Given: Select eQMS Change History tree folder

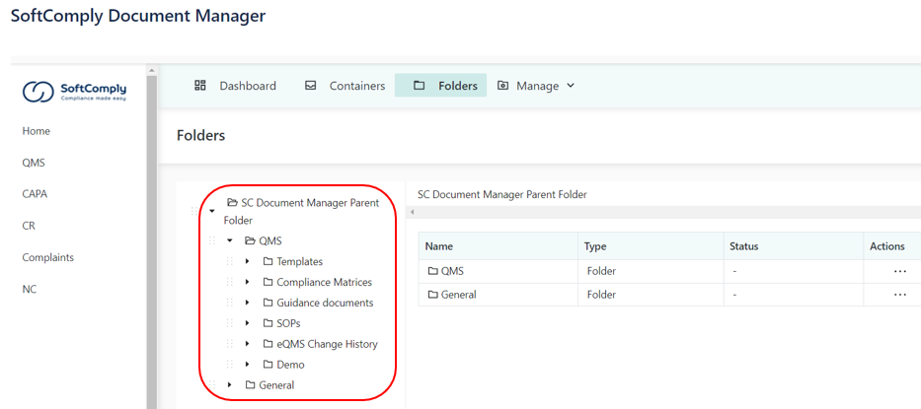Looking at the screenshot, I should coord(327,344).
